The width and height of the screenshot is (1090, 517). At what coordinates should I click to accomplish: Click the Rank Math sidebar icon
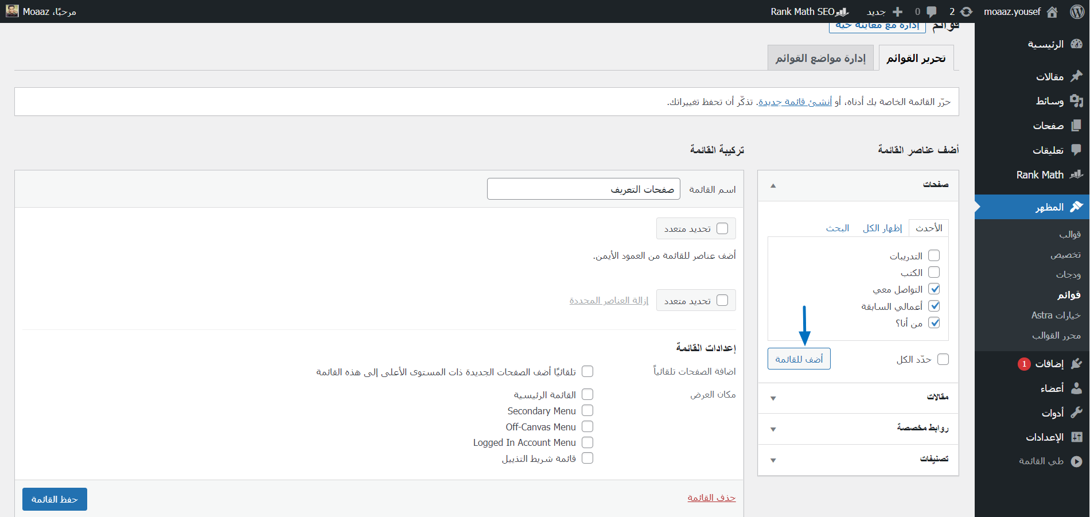(x=1077, y=174)
